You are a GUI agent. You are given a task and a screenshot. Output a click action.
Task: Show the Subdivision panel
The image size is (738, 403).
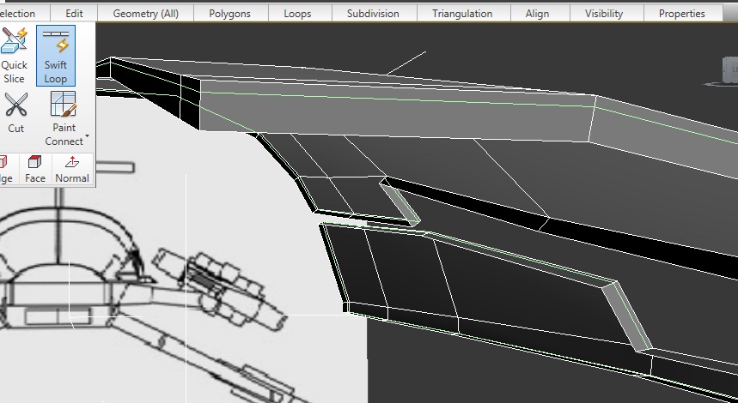point(373,14)
